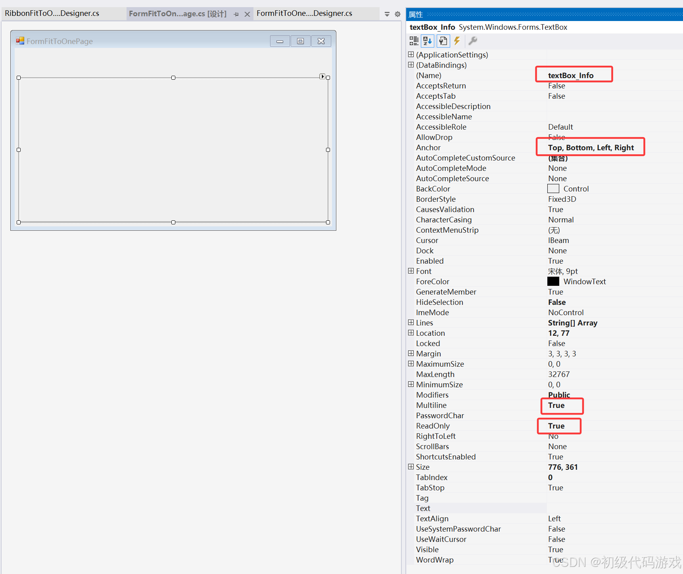The height and width of the screenshot is (574, 683).
Task: Click the Categorized view icon in Properties toolbar
Action: coord(414,41)
